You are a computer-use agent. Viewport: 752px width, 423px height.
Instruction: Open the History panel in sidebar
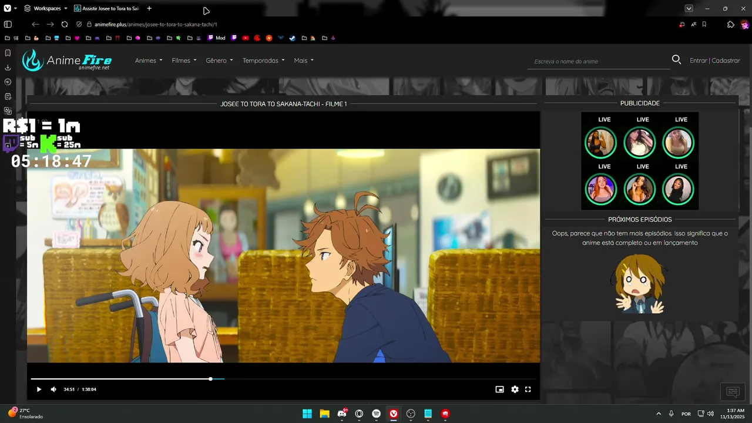[8, 82]
